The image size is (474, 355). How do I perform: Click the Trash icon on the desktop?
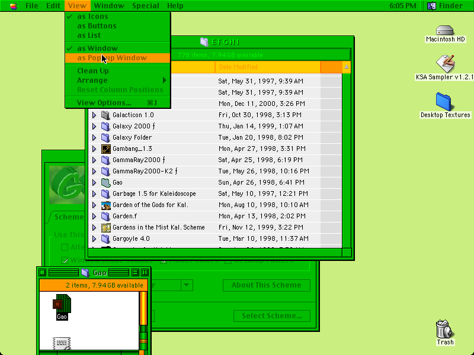tap(444, 329)
